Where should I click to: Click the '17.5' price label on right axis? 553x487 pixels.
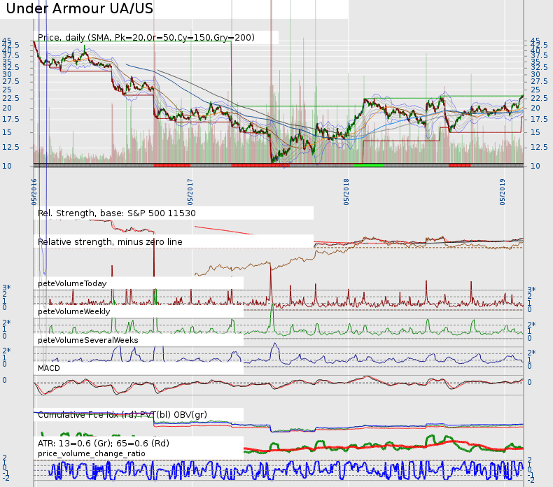(x=539, y=119)
